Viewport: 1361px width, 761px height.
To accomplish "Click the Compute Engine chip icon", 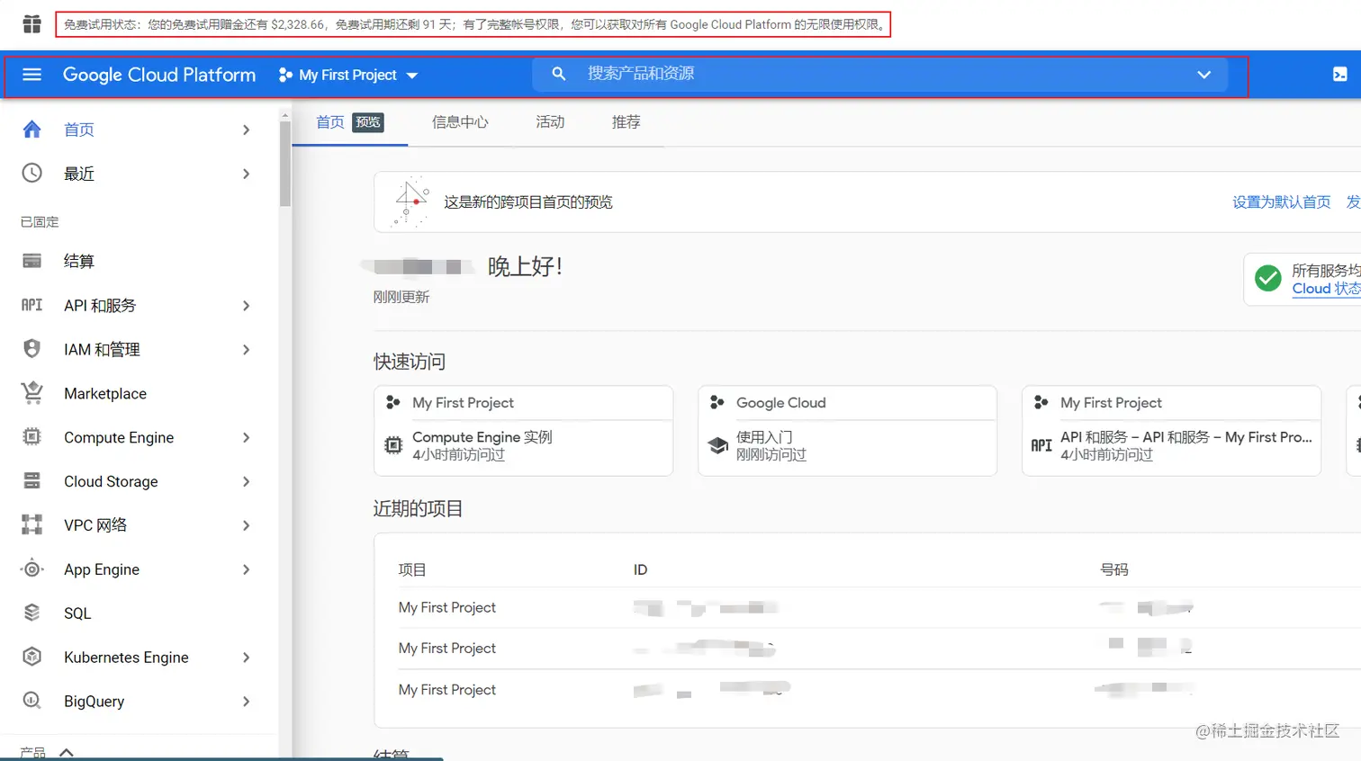I will tap(32, 437).
